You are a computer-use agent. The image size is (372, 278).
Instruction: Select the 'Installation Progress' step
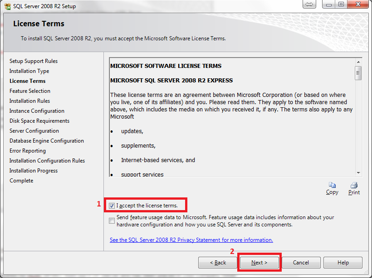34,171
